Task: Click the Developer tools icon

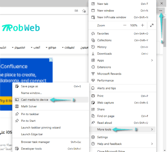Action: tap(17, 149)
